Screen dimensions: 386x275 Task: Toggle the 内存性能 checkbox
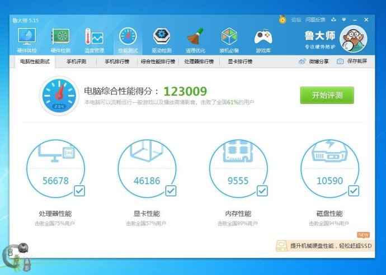262,191
